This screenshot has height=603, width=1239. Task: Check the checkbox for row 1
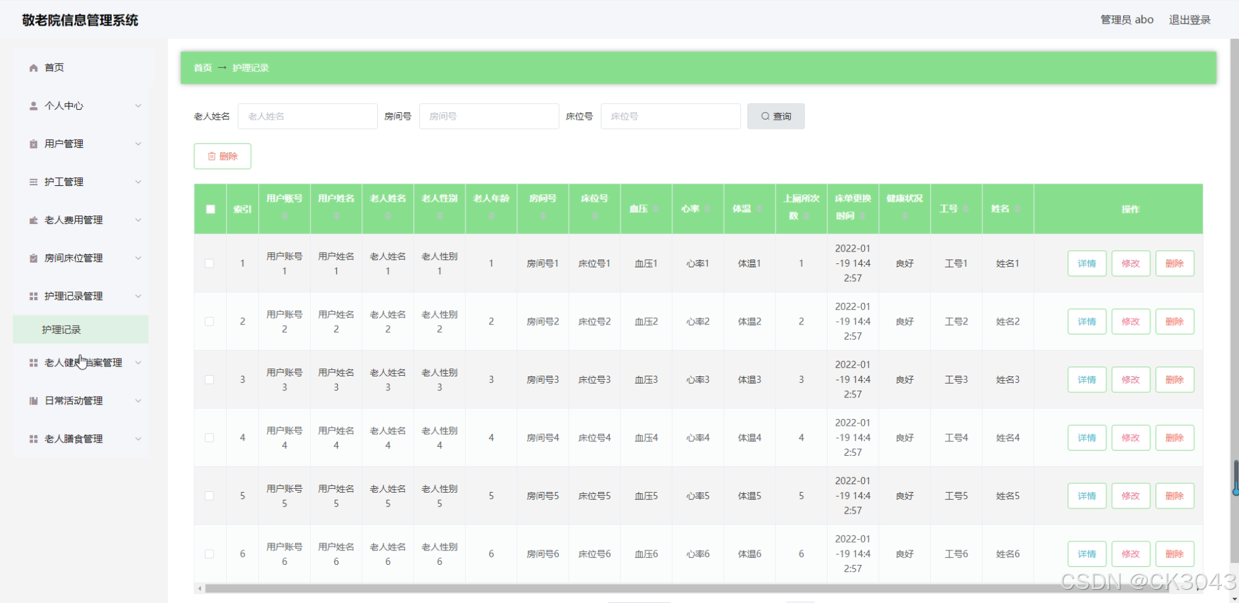(210, 263)
